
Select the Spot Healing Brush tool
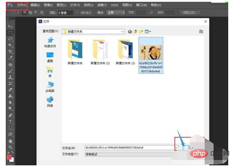[x=10, y=65]
